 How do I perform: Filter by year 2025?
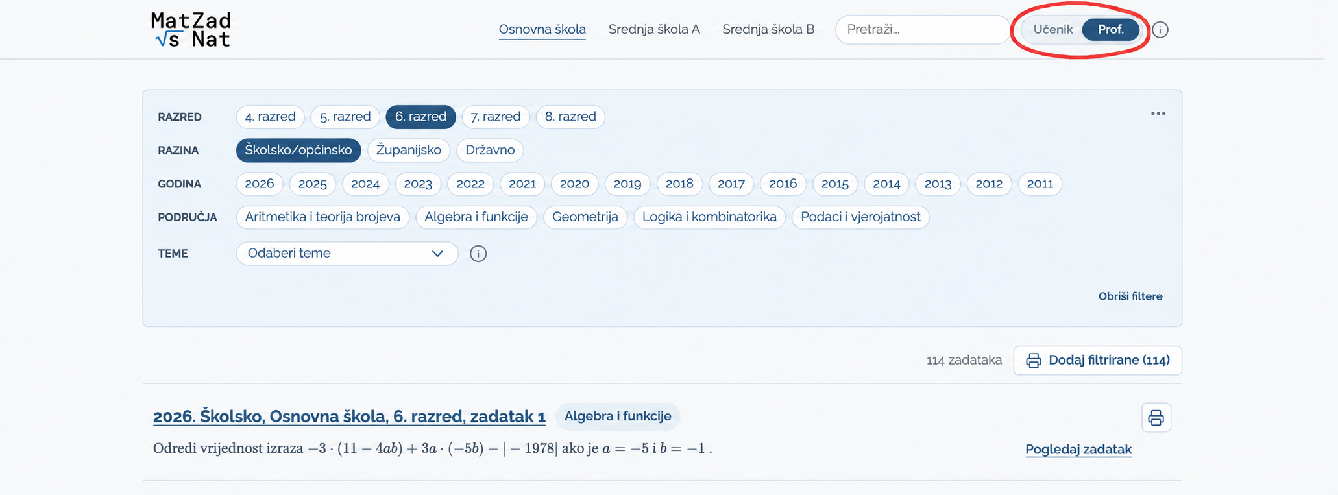(313, 184)
